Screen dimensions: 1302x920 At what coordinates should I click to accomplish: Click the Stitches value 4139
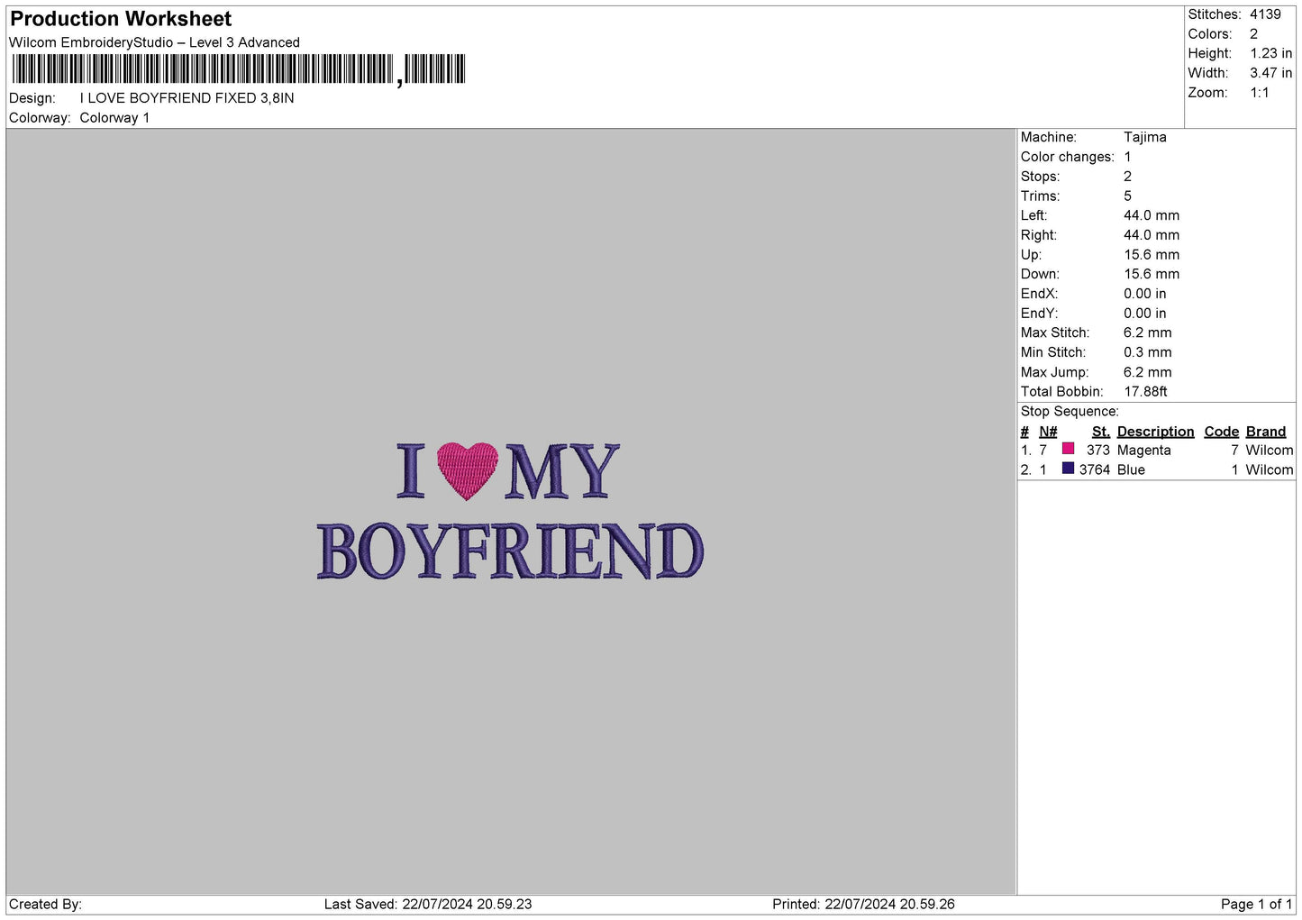[1265, 14]
